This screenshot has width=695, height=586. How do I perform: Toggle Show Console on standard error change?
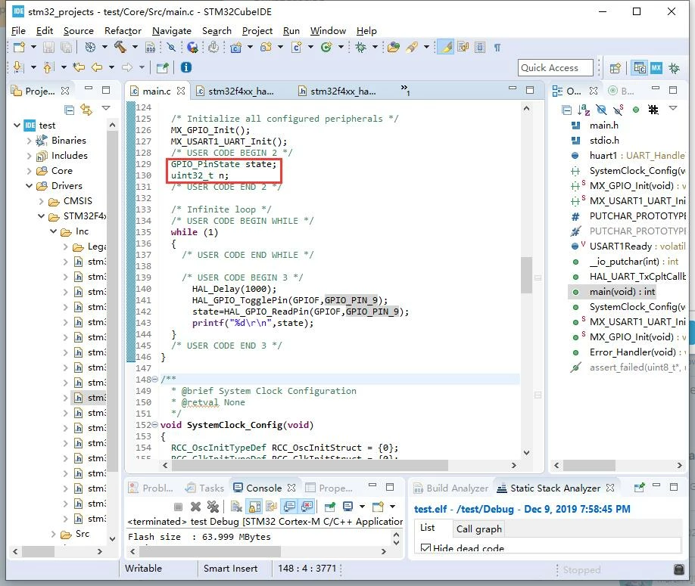point(307,507)
